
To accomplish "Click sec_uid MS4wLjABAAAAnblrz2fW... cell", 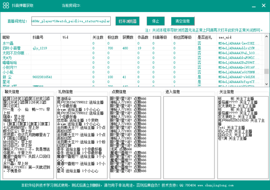I will coord(239,48).
